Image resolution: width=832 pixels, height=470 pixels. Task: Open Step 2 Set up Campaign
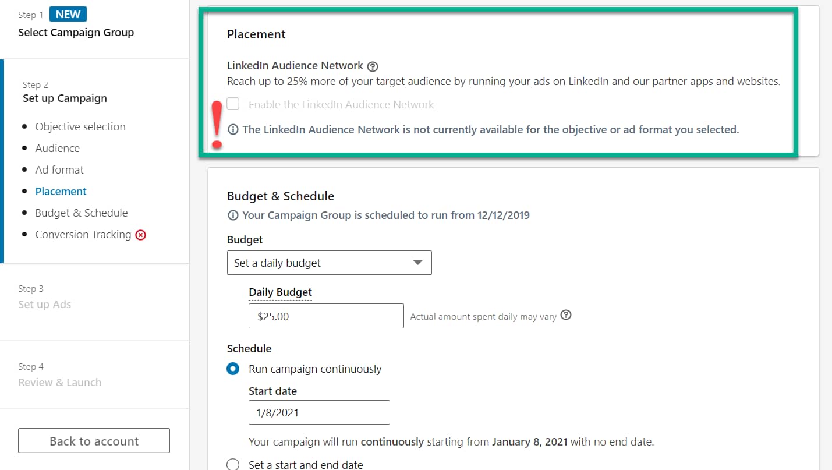(x=65, y=98)
